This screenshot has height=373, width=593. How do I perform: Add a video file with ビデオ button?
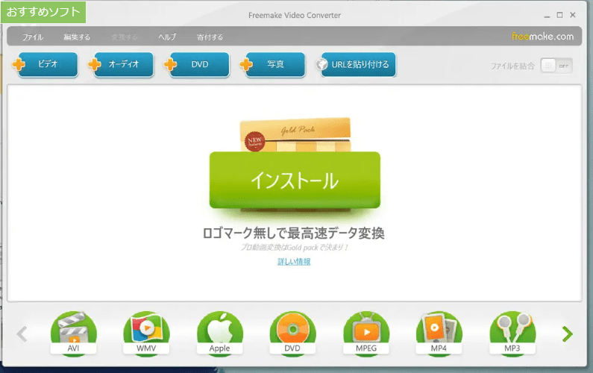pyautogui.click(x=46, y=65)
